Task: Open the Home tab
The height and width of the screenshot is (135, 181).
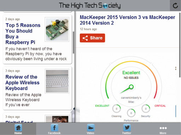Action: coord(18,129)
